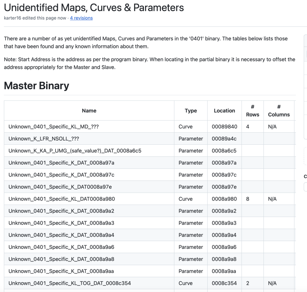Click the # Columns column header
307x292 pixels.
tap(279, 111)
